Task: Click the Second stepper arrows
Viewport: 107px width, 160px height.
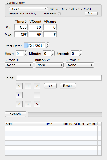Action: 81,53
